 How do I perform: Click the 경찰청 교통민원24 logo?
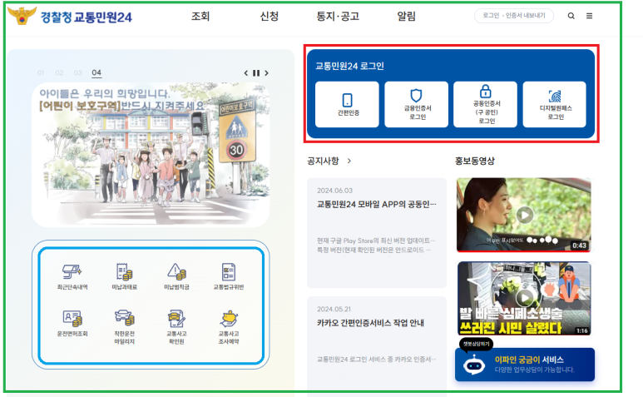tap(70, 17)
